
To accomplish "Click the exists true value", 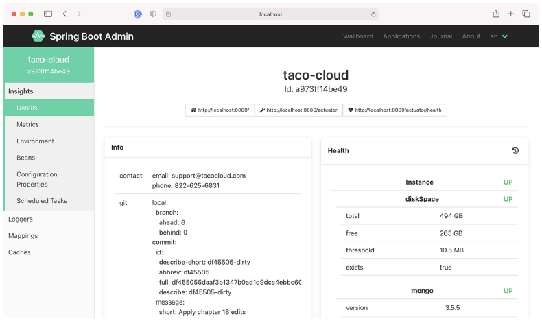I will (445, 267).
